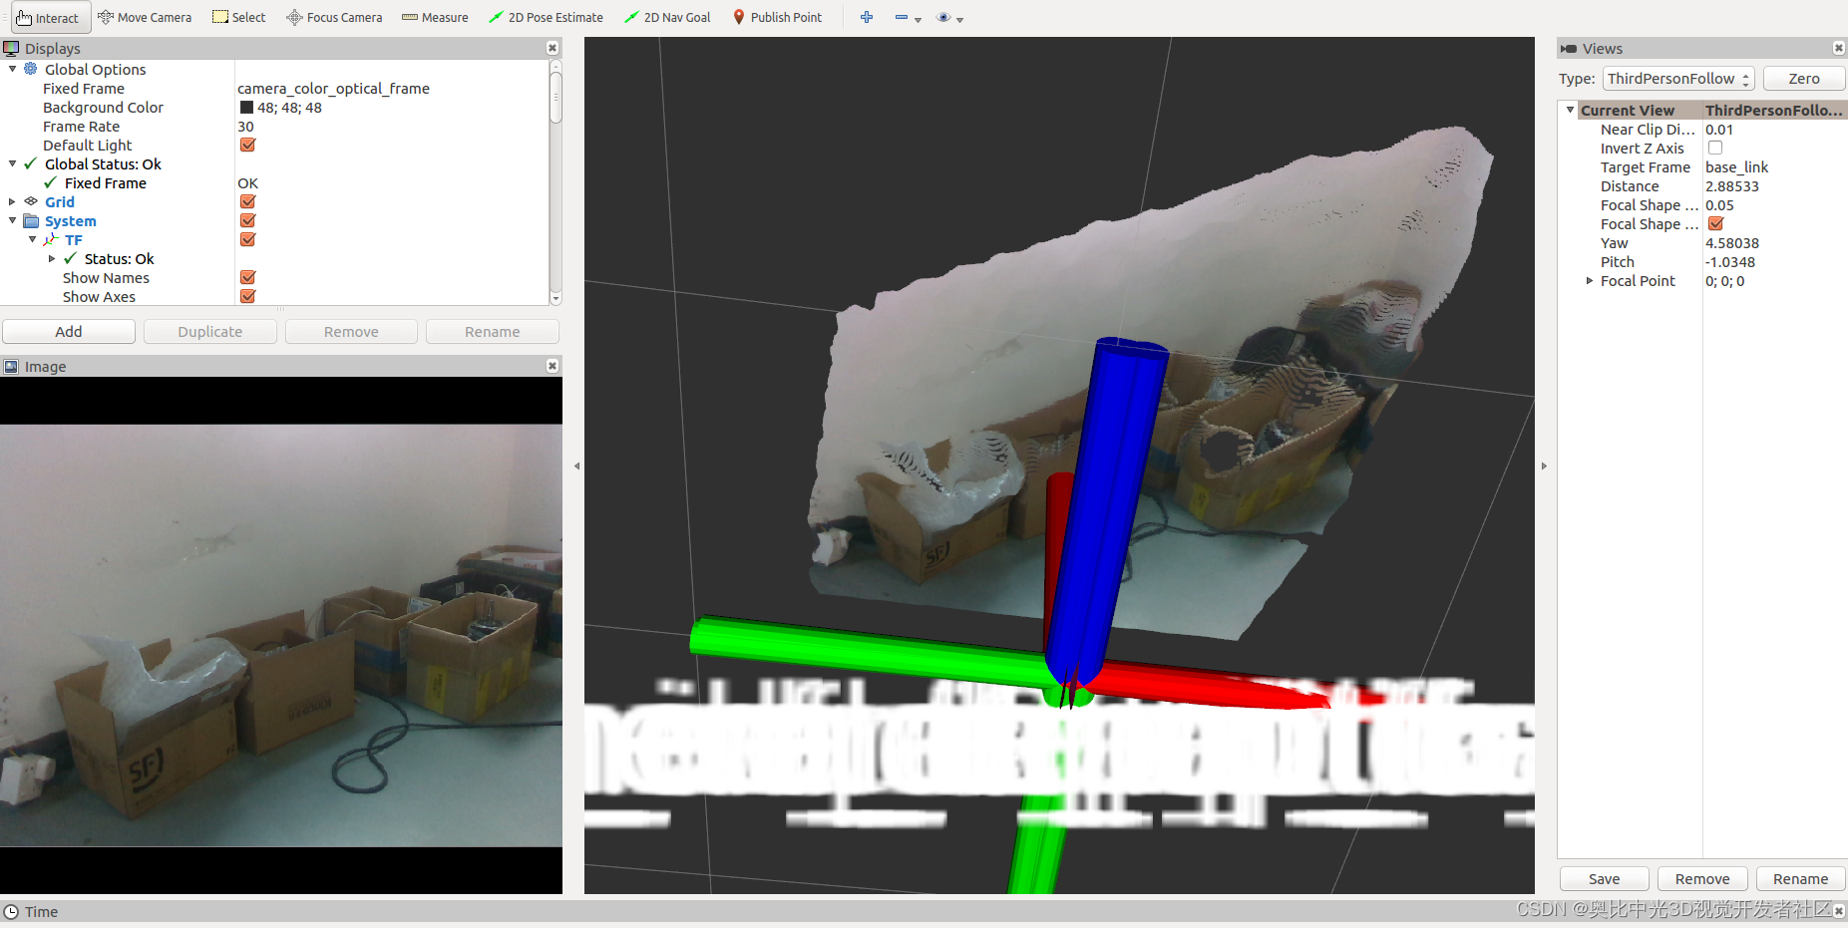Open the view Type dropdown
The image size is (1848, 928).
point(1678,79)
